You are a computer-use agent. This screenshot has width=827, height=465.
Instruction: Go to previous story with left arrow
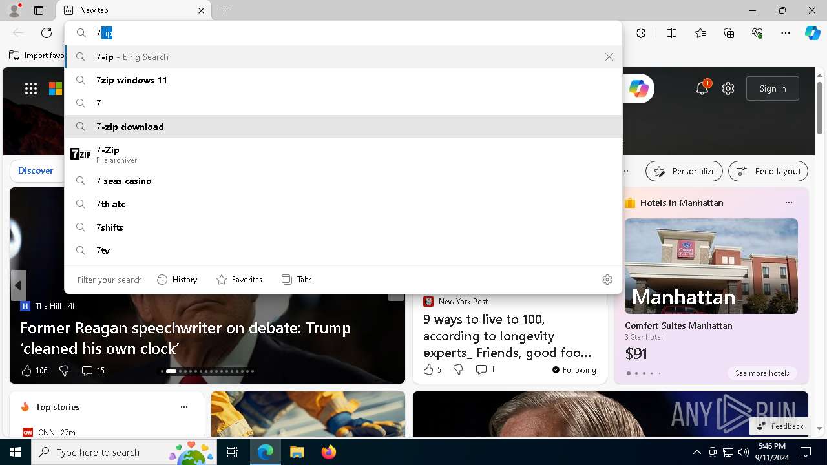point(18,285)
